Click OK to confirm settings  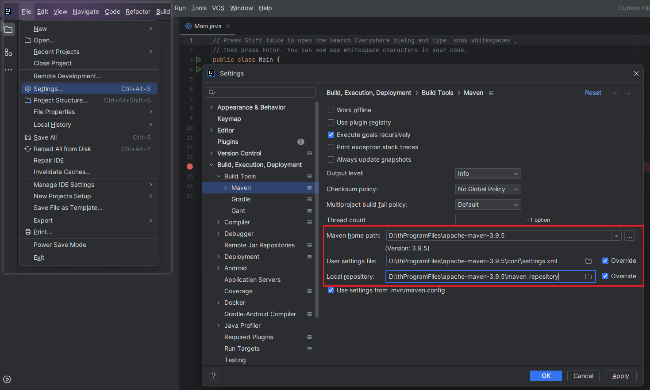[x=546, y=376]
